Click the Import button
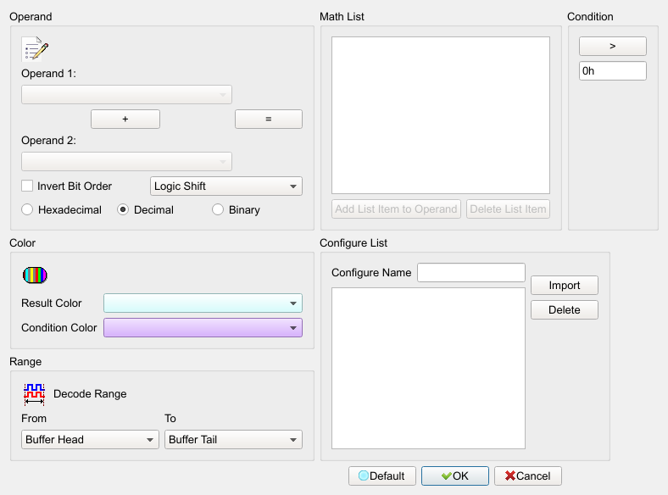Screen dimensions: 668x495 (x=565, y=286)
